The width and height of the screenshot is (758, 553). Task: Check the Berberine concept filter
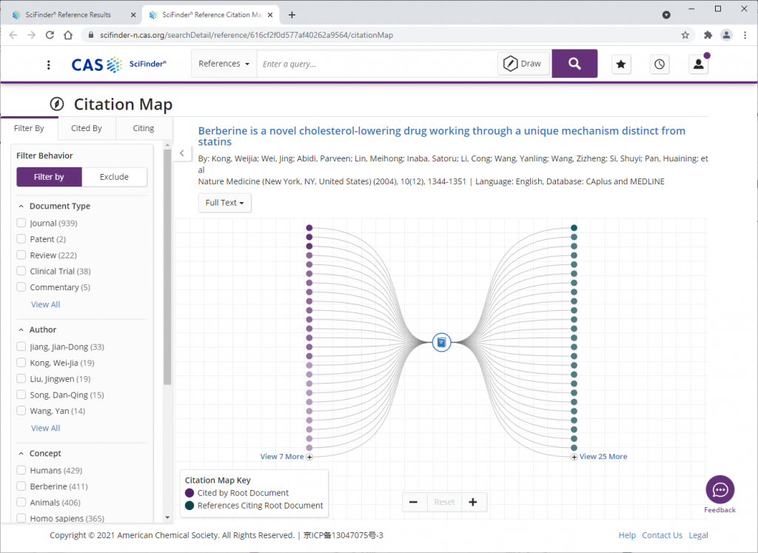21,486
